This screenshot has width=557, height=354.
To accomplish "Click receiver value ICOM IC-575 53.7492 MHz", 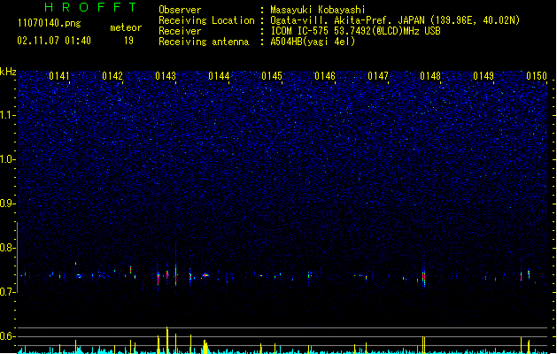I will 355,31.
